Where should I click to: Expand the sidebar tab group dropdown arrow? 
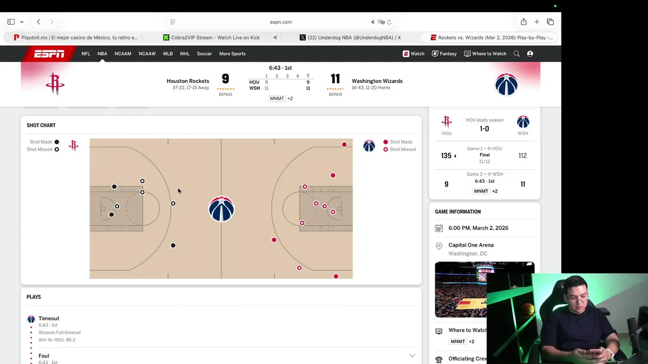click(x=22, y=22)
